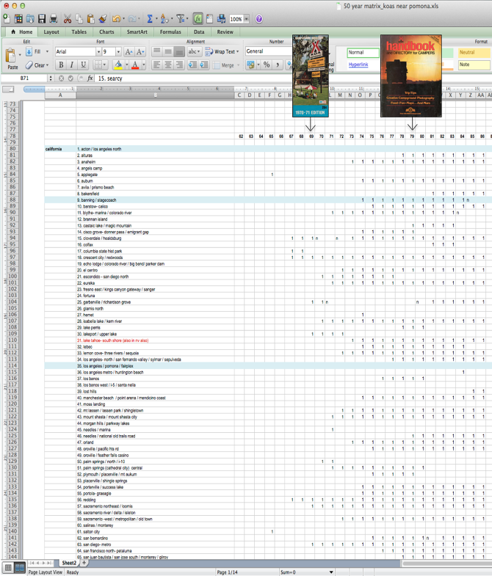The image size is (492, 576).
Task: Click the formula bar showing '15. searcy'
Action: (x=220, y=78)
